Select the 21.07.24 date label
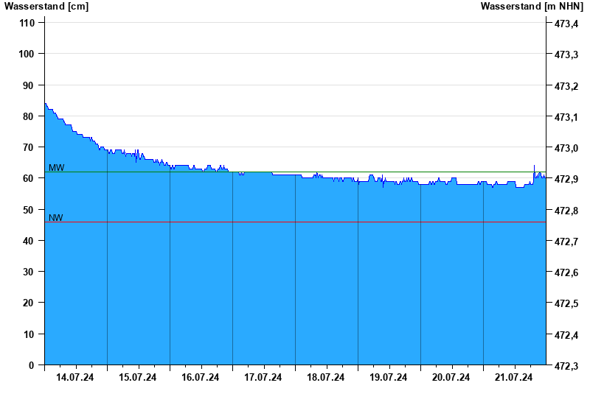 pyautogui.click(x=513, y=377)
